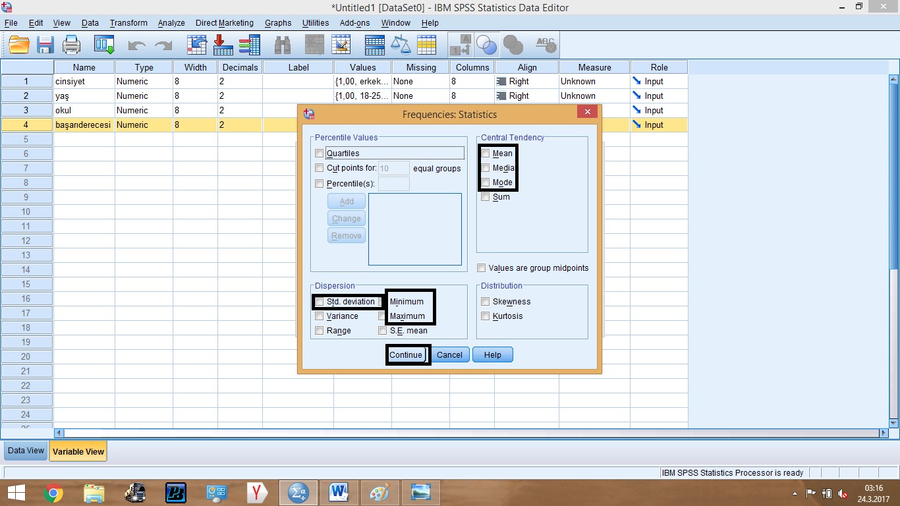This screenshot has height=506, width=900.
Task: Check the Cut points for checkbox
Action: point(320,168)
